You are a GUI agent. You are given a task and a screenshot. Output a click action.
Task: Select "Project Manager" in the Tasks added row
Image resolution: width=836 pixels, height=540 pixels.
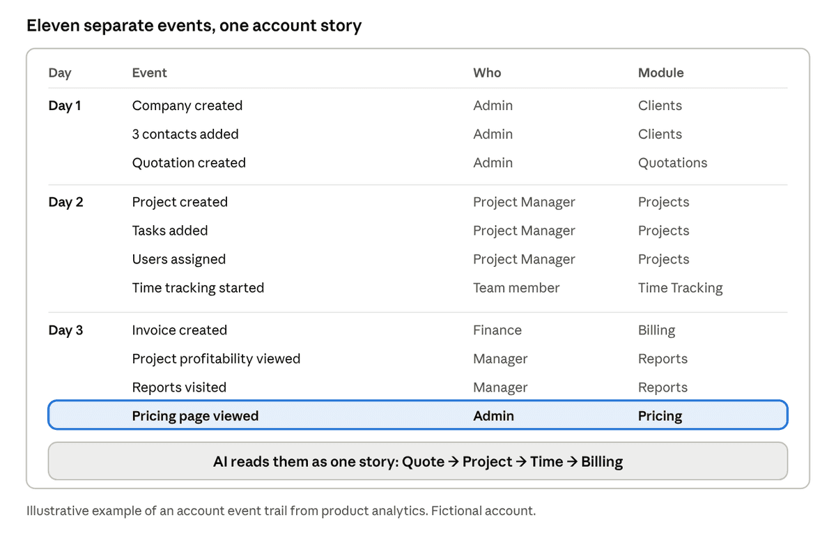point(525,231)
